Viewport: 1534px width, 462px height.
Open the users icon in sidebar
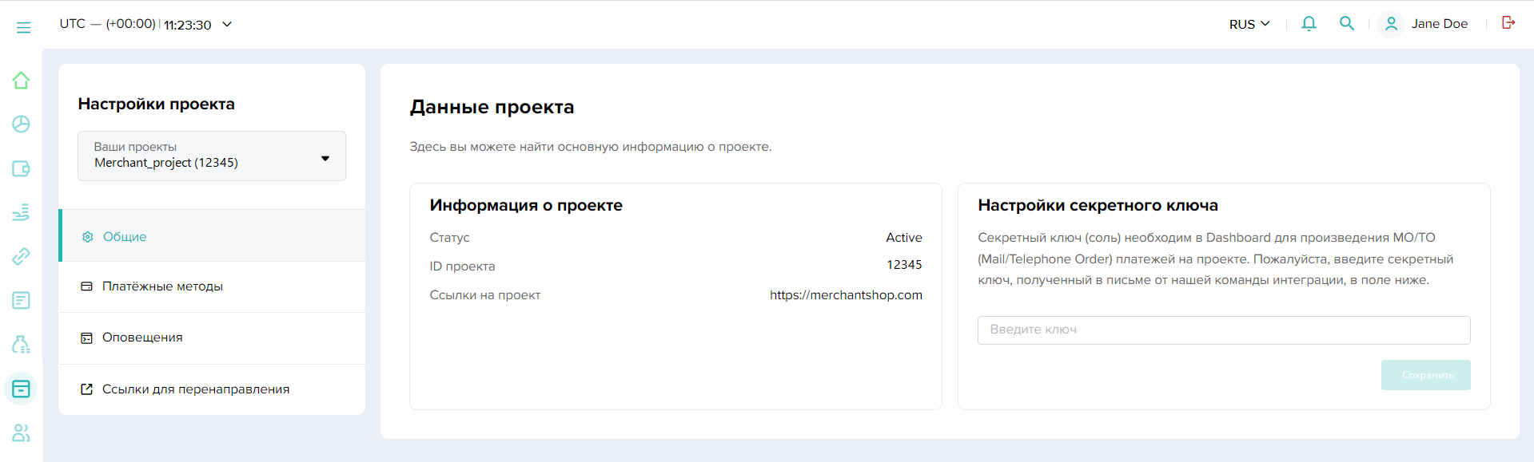(x=21, y=432)
